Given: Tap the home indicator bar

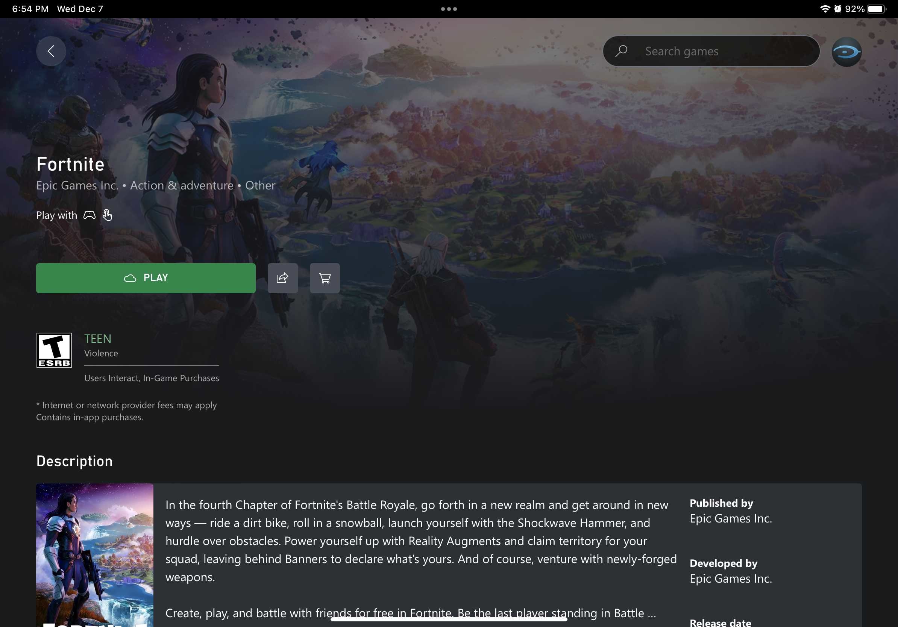Looking at the screenshot, I should (x=449, y=619).
